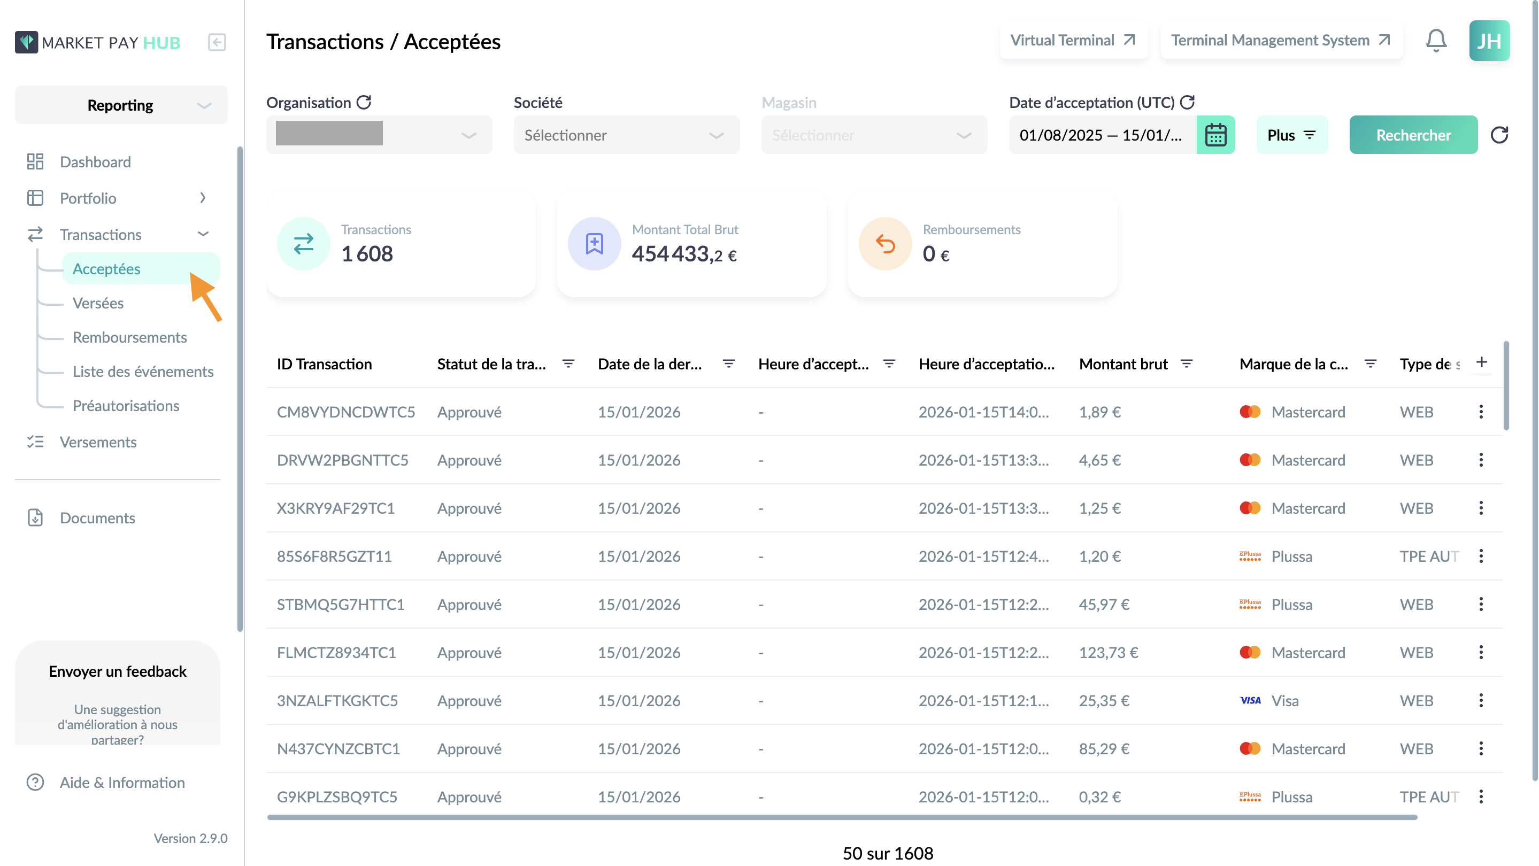Go to Dashboard
This screenshot has height=866, width=1539.
pos(95,162)
